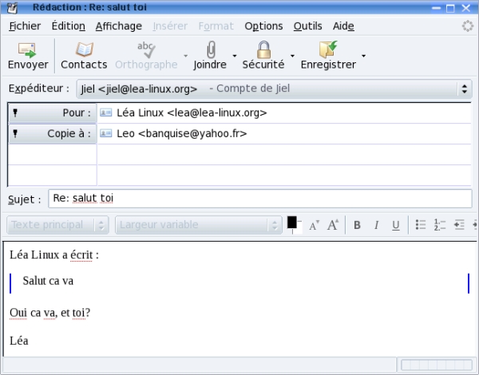The image size is (479, 375).
Task: Expand the Joindre dropdown arrow
Action: click(x=237, y=57)
